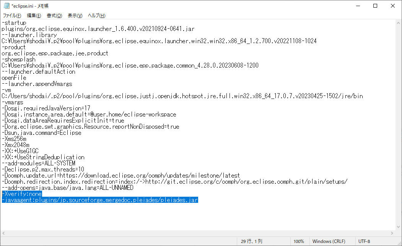Open the ファイル(F) menu
This screenshot has width=402, height=246.
click(x=12, y=16)
